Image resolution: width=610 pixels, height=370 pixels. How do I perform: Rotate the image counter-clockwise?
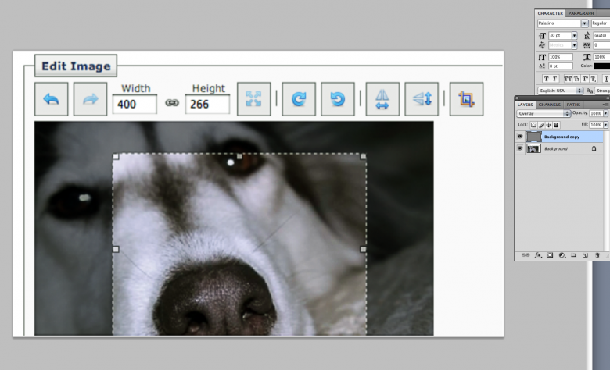[337, 99]
